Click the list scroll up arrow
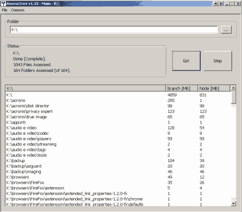Image resolution: width=242 pixels, height=212 pixels. point(233,88)
